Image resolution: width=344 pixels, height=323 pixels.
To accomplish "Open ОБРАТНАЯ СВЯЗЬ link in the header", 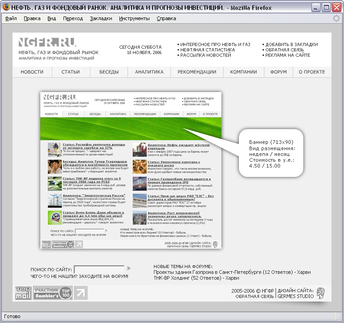I will tap(285, 50).
